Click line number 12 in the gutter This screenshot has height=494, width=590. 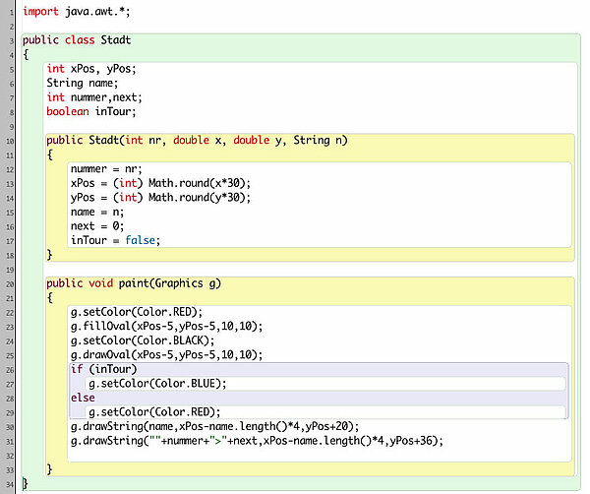tap(8, 169)
